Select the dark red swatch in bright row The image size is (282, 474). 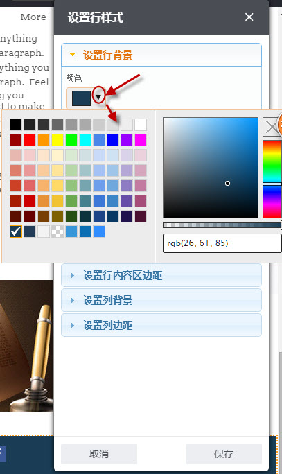point(16,140)
